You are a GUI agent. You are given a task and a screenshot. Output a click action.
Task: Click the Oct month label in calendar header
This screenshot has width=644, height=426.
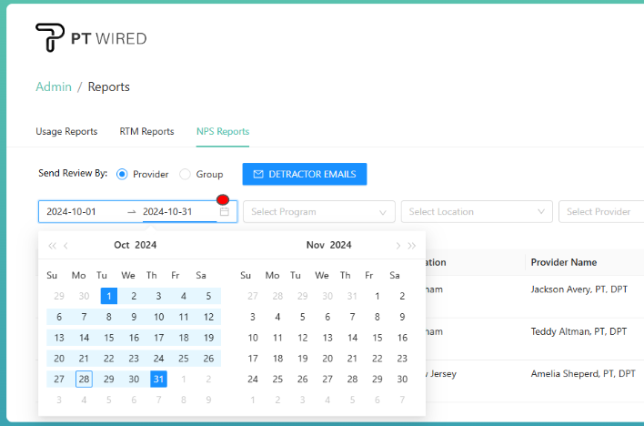122,245
